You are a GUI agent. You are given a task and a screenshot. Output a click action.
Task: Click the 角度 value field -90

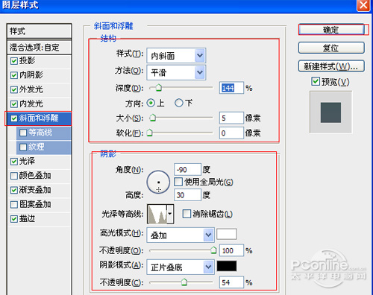pos(187,170)
